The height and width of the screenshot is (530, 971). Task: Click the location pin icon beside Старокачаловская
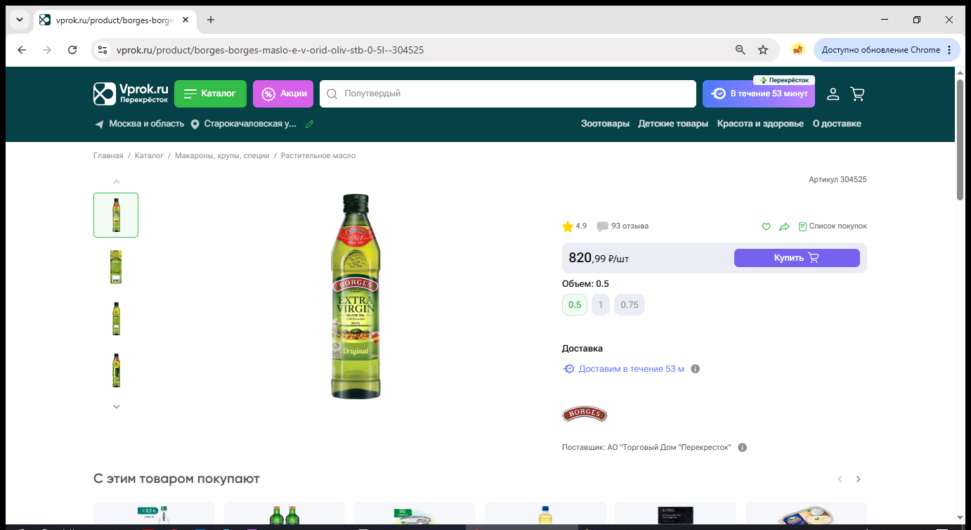tap(195, 124)
